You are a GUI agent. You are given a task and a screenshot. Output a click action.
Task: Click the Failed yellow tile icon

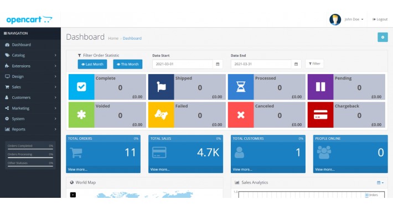161,115
